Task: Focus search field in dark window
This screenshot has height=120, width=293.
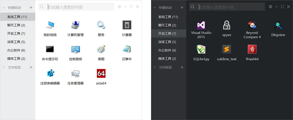Action: click(x=227, y=7)
